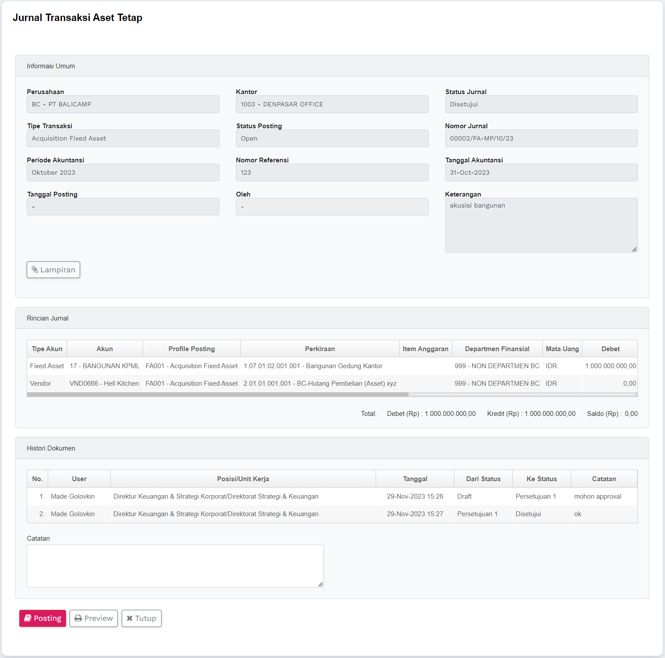Screen dimensions: 665x658
Task: Open the print Preview
Action: click(x=94, y=618)
